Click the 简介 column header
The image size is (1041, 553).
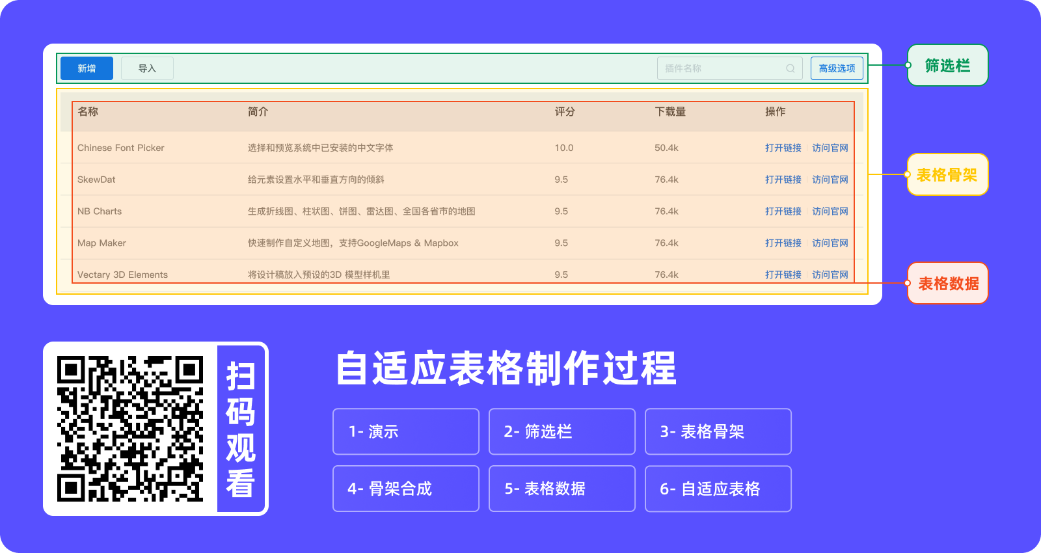click(x=258, y=111)
